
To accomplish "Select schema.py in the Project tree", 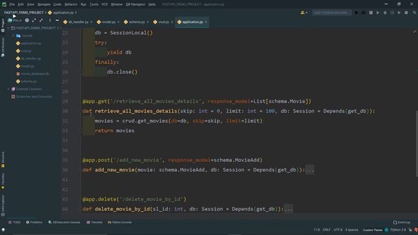I will click(x=26, y=81).
